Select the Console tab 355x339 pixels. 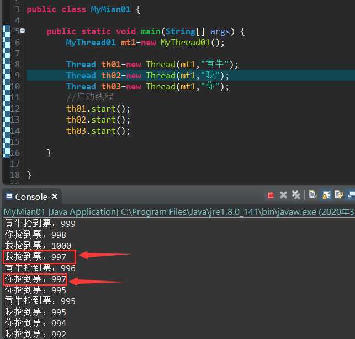pos(31,197)
